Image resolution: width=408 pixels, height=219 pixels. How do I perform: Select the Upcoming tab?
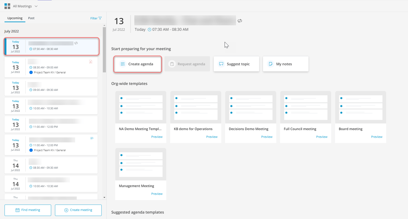(15, 18)
